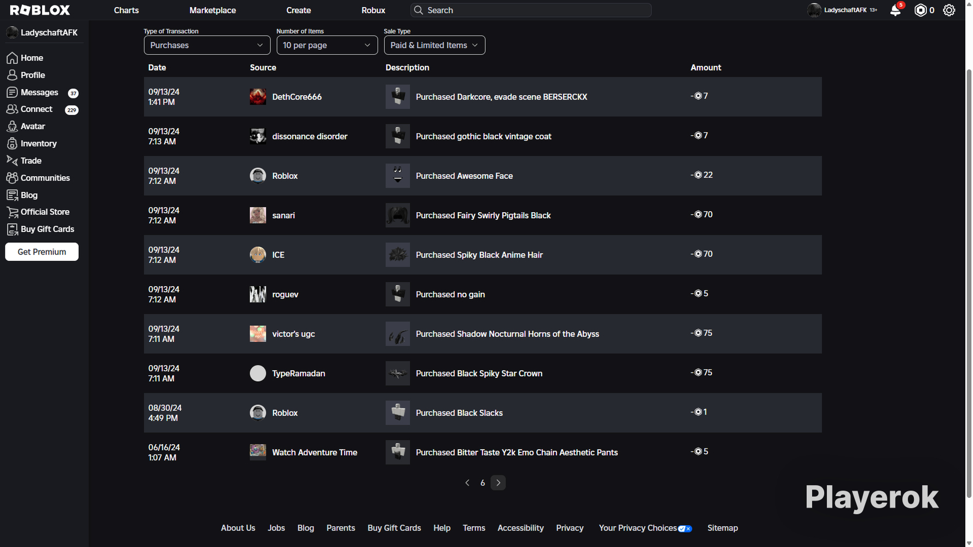Image resolution: width=973 pixels, height=547 pixels.
Task: Open the About Us footer link
Action: click(x=238, y=528)
